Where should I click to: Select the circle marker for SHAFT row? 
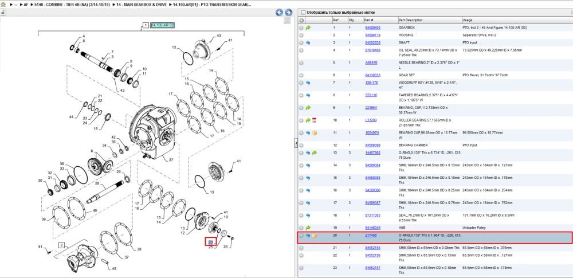[301, 43]
